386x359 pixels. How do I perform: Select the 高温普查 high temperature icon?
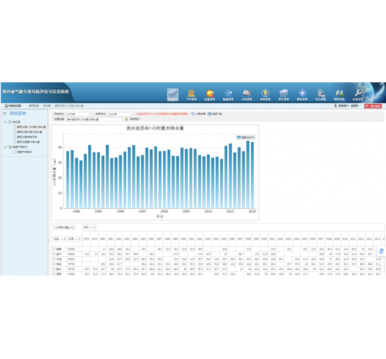pos(210,94)
